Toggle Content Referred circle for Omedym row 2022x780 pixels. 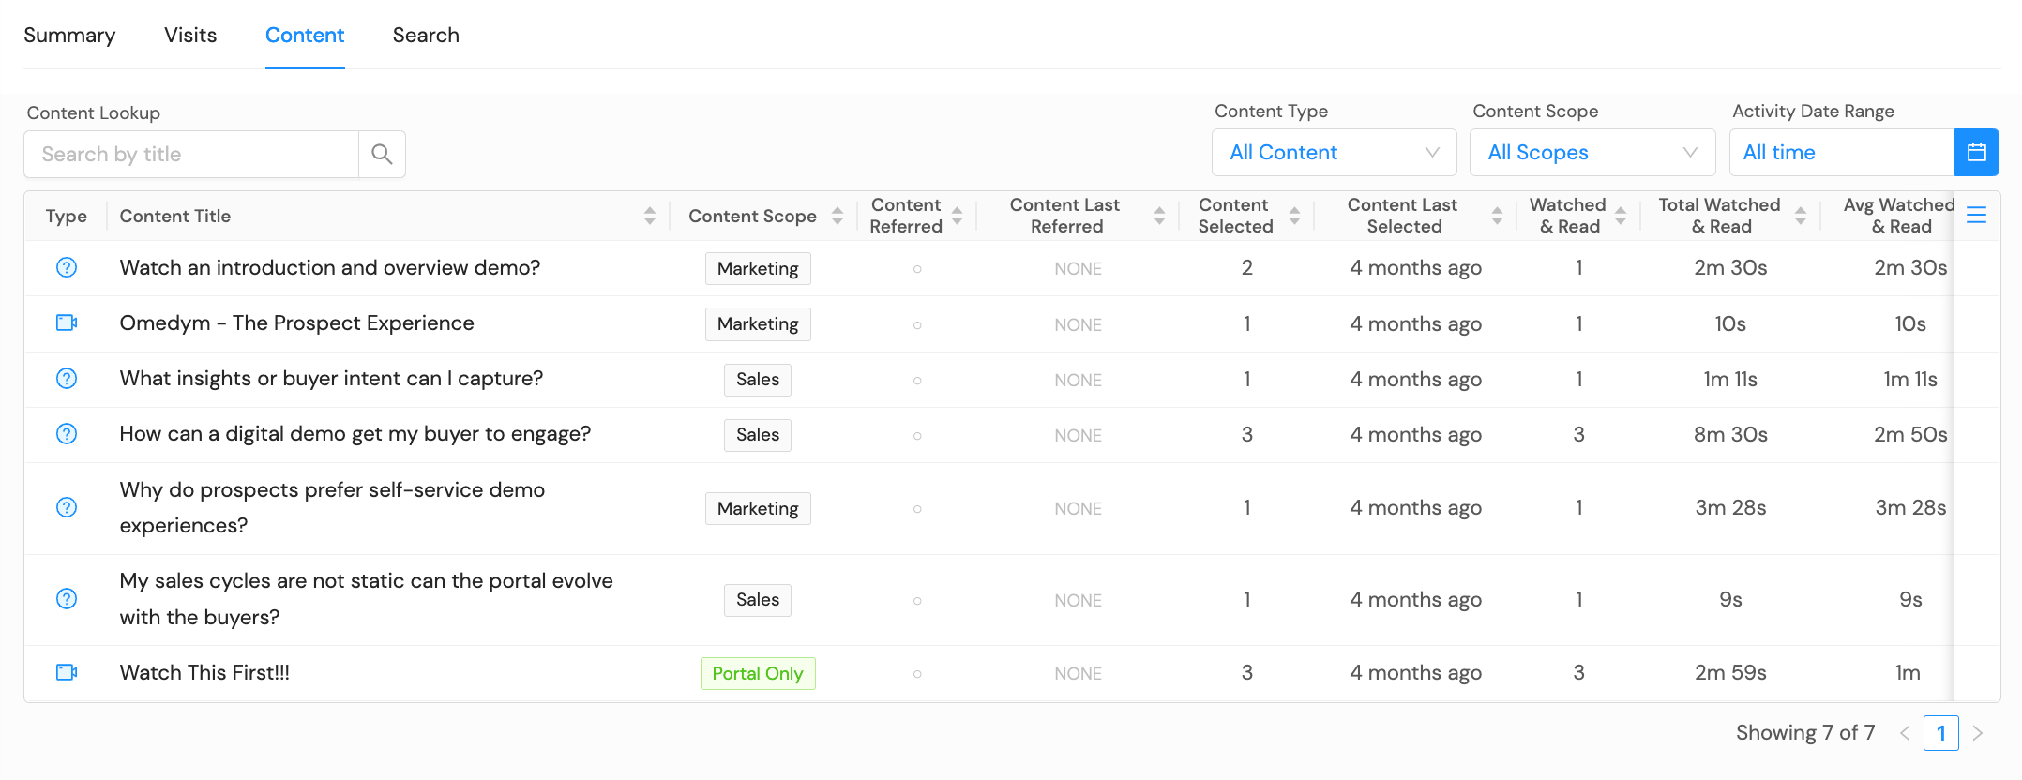point(917,324)
